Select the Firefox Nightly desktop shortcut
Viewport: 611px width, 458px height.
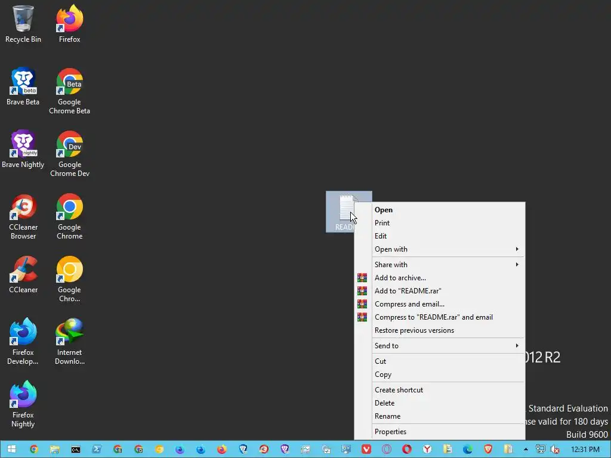[23, 404]
